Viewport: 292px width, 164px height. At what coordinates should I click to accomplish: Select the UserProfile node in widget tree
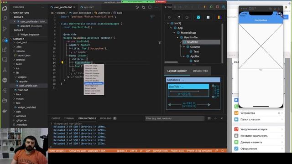point(191,37)
